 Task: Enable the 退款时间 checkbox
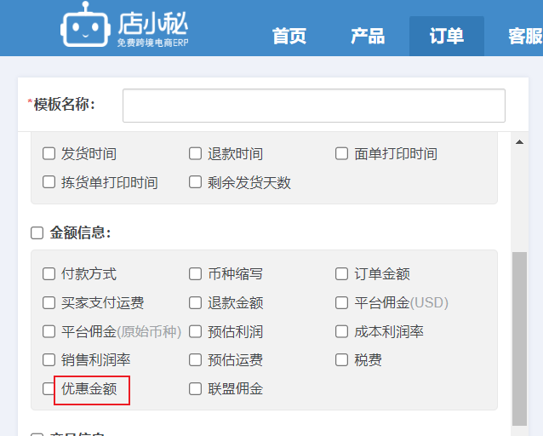[195, 153]
